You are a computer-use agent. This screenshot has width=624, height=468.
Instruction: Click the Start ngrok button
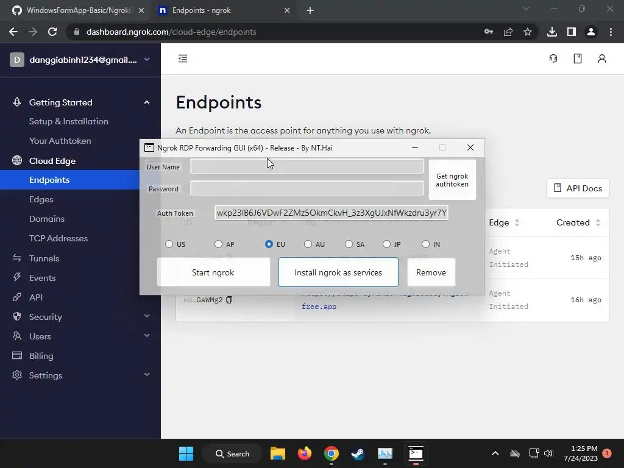pos(213,272)
